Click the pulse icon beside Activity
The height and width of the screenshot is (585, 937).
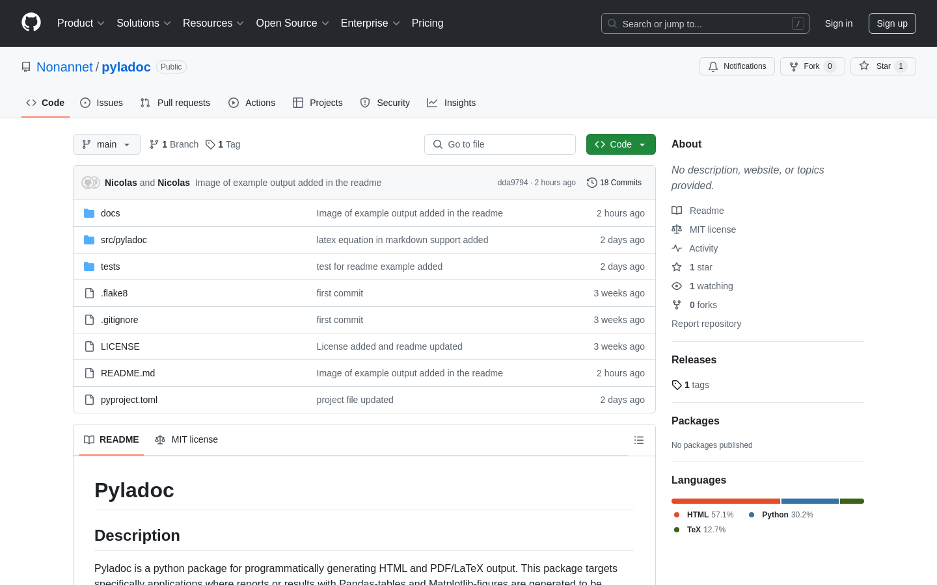[677, 248]
